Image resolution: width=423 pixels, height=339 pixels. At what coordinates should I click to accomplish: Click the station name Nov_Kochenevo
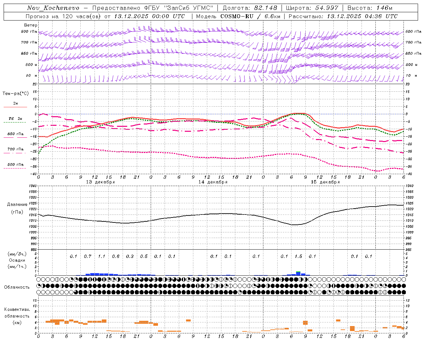53,8
